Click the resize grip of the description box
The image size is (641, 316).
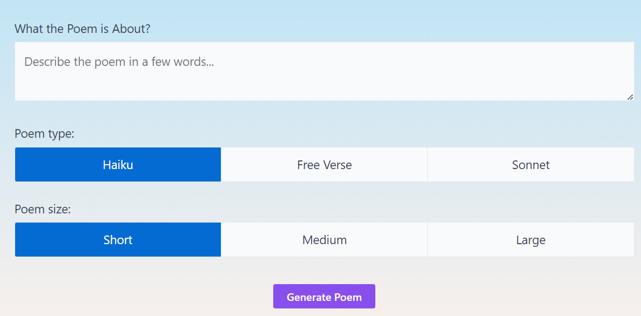(x=631, y=96)
